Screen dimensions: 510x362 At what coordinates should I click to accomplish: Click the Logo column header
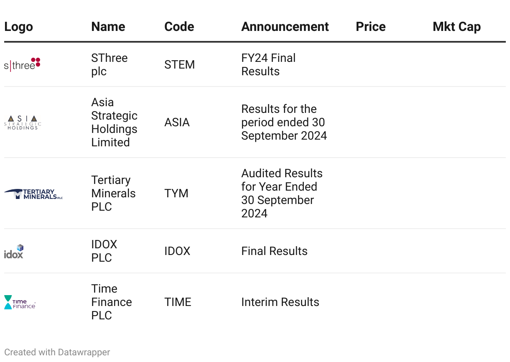(18, 27)
